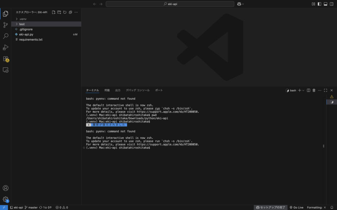Switch to the デバッグ コンソール tab

point(138,90)
